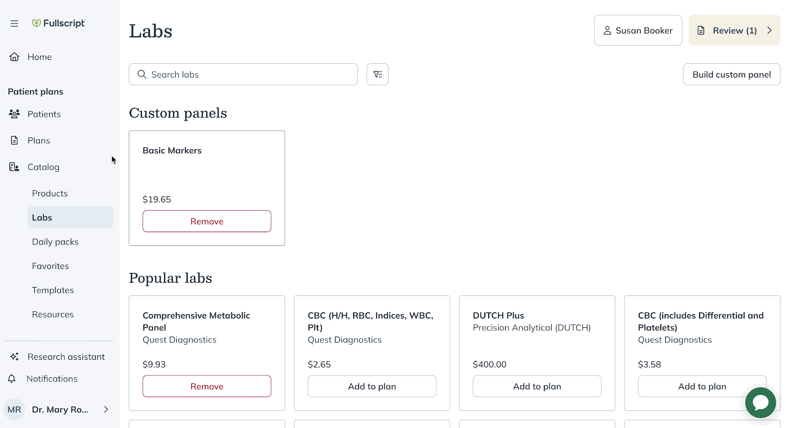This screenshot has height=428, width=786.
Task: Select Labs sidebar item
Action: [70, 217]
